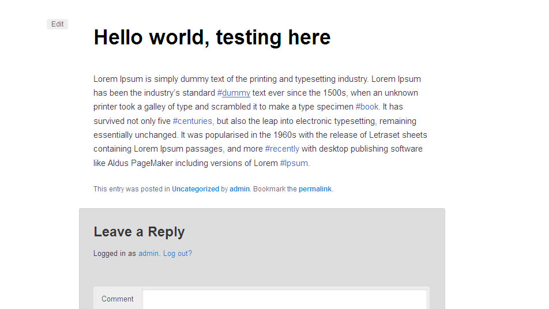This screenshot has width=549, height=309.
Task: Click the Edit button beside the post title
Action: coord(57,24)
